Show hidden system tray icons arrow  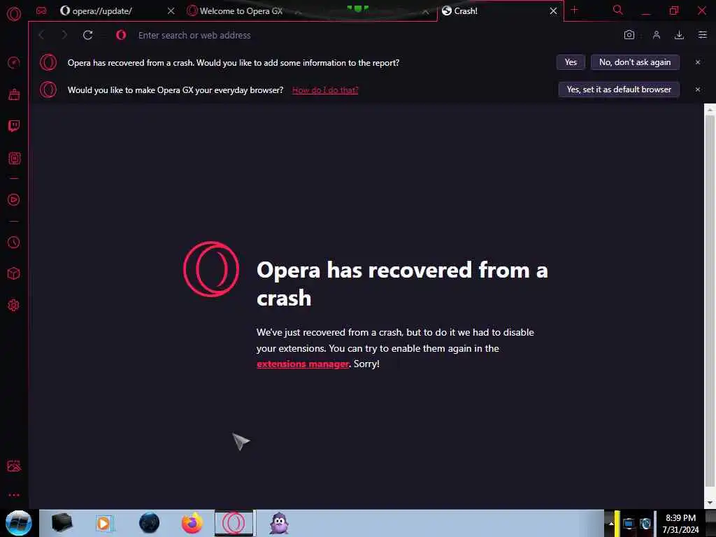click(x=610, y=524)
